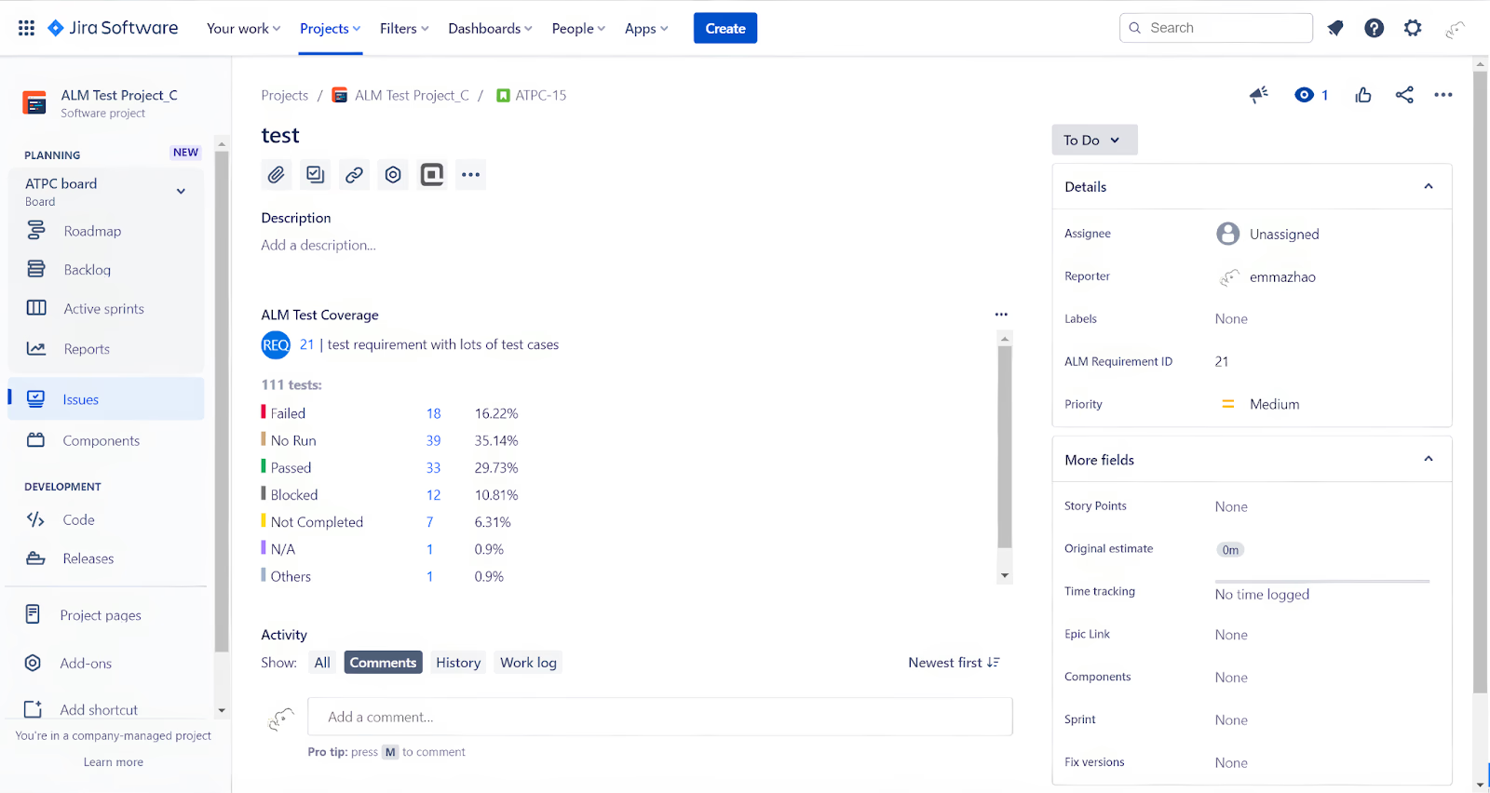Open notifications bell icon
1490x793 pixels.
point(1335,28)
